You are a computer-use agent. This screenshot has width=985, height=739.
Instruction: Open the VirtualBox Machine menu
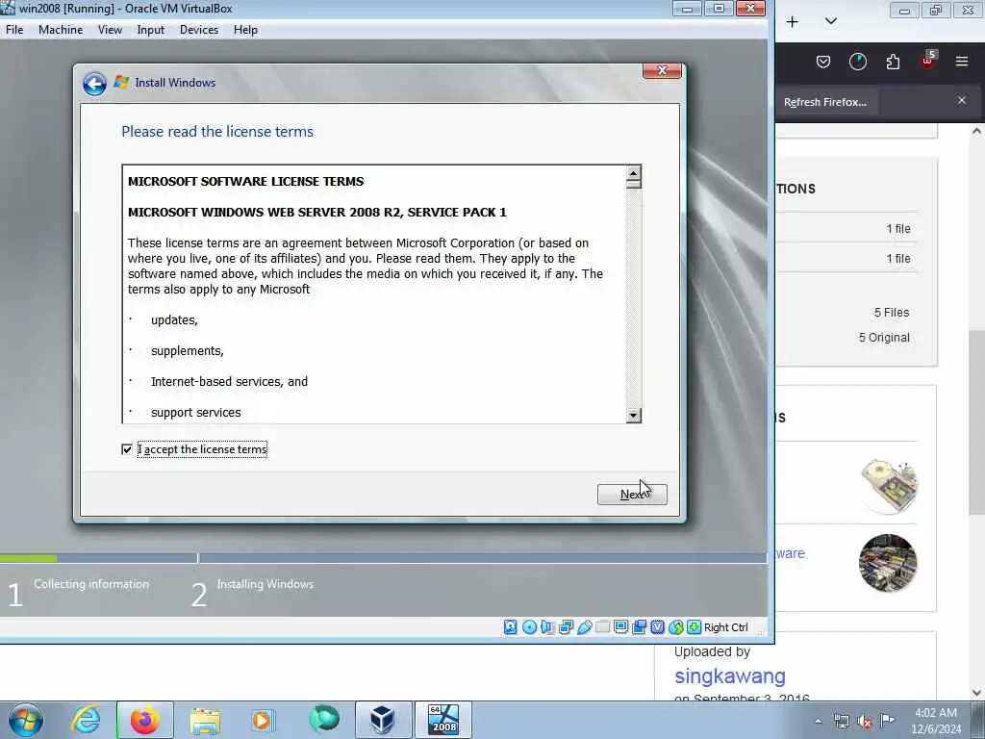click(61, 30)
